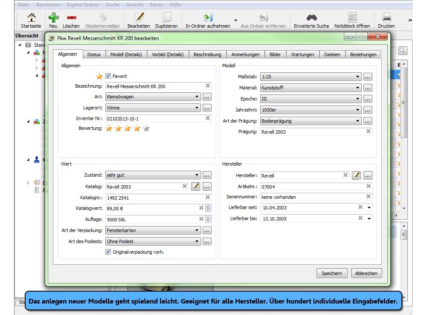This screenshot has height=315, width=427.
Task: Click the toolbar overflow chevron
Action: click(x=410, y=20)
